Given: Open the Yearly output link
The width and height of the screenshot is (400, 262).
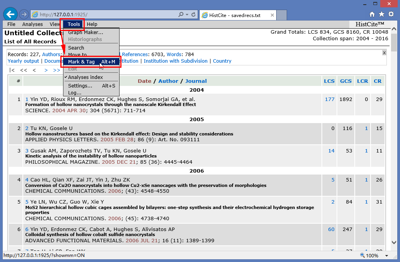Looking at the screenshot, I should tap(23, 61).
